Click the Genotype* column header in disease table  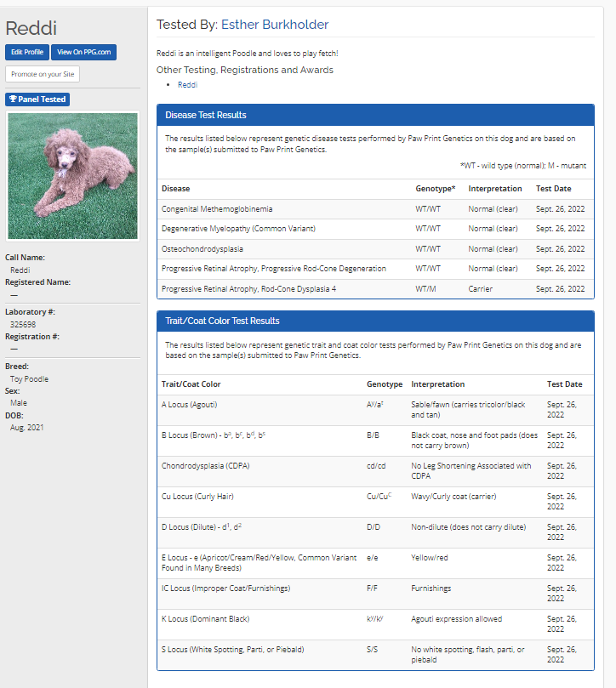(x=435, y=188)
